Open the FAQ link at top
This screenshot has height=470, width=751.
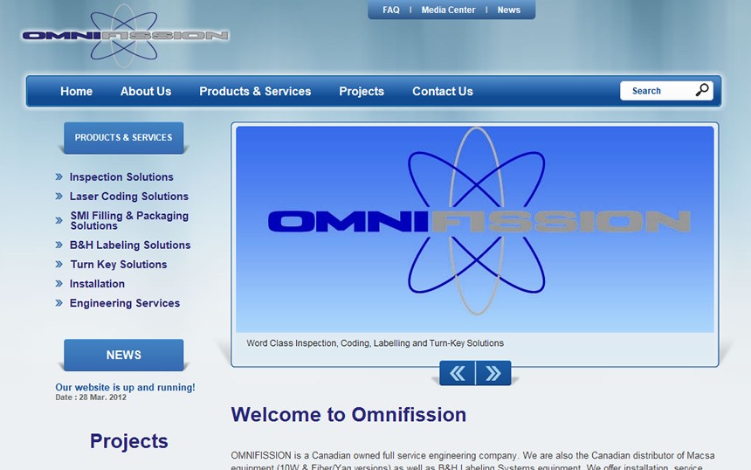tap(391, 10)
